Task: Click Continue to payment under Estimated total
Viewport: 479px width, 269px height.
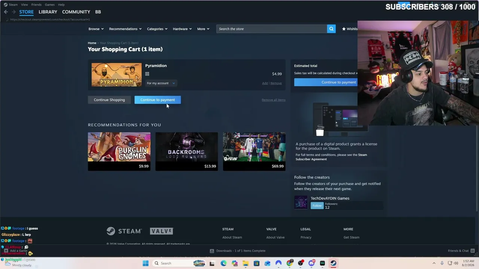Action: pos(326,82)
